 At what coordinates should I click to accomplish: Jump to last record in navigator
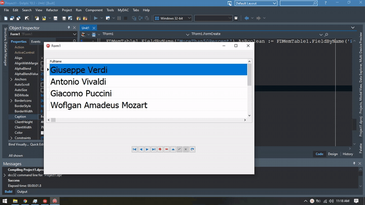pyautogui.click(x=153, y=149)
